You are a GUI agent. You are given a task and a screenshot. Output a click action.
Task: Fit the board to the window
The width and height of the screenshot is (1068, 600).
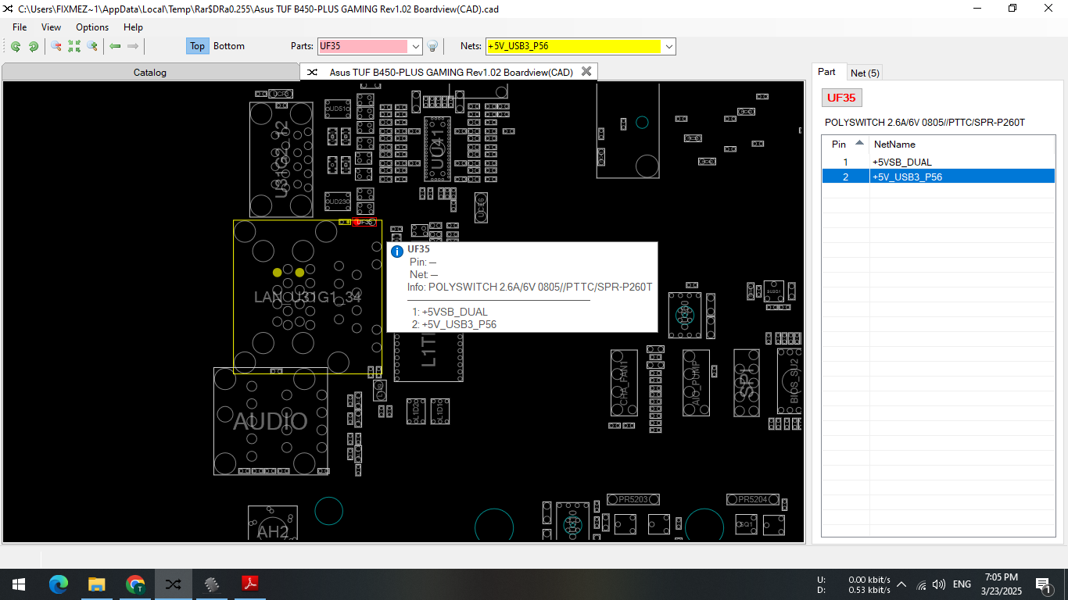pos(74,46)
